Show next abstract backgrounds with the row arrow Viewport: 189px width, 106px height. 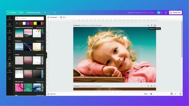[43, 87]
